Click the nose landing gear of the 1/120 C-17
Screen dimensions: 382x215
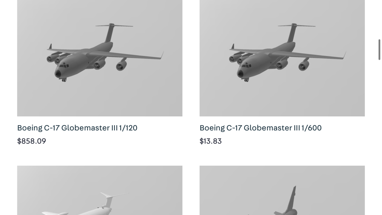coord(64,80)
